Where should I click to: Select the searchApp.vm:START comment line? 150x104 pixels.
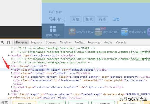tap(53, 48)
